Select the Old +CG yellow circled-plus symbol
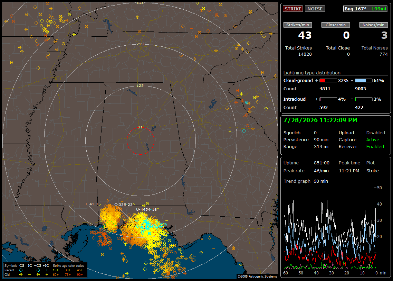The height and width of the screenshot is (281, 393). click(x=38, y=274)
